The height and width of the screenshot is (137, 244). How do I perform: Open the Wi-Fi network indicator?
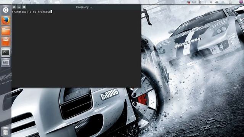tap(211, 2)
